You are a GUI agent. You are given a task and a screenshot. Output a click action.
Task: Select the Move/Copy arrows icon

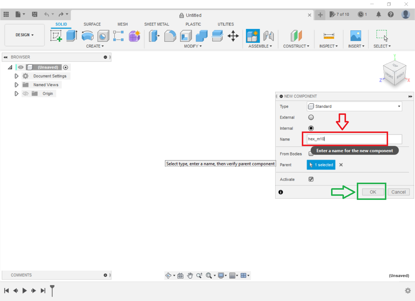(233, 36)
